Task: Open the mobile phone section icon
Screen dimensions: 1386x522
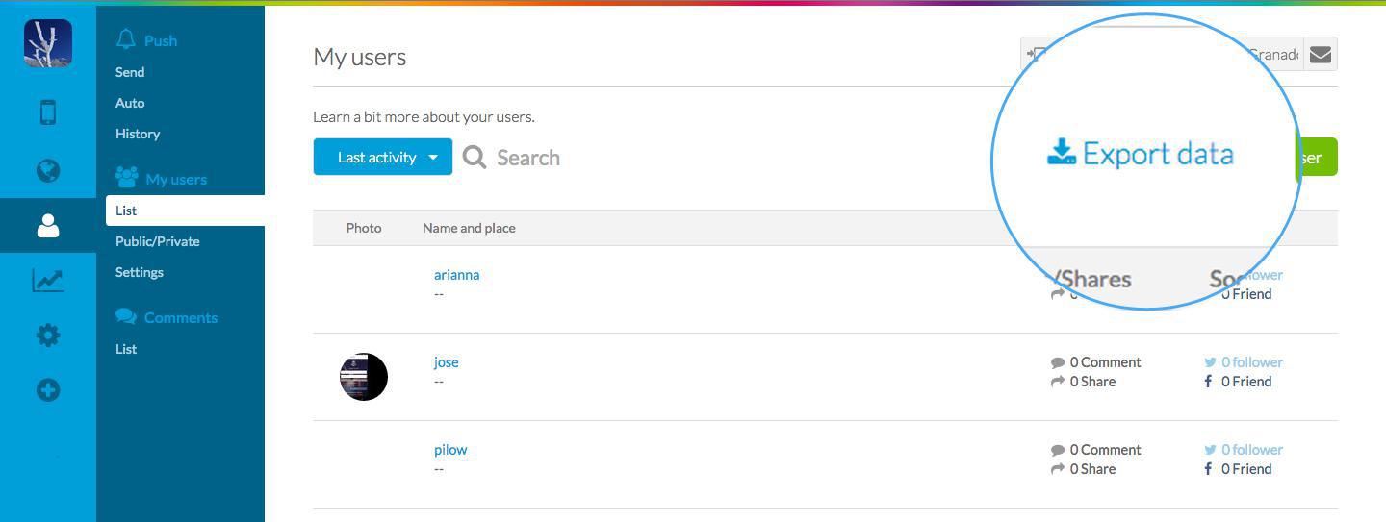Action: tap(48, 112)
